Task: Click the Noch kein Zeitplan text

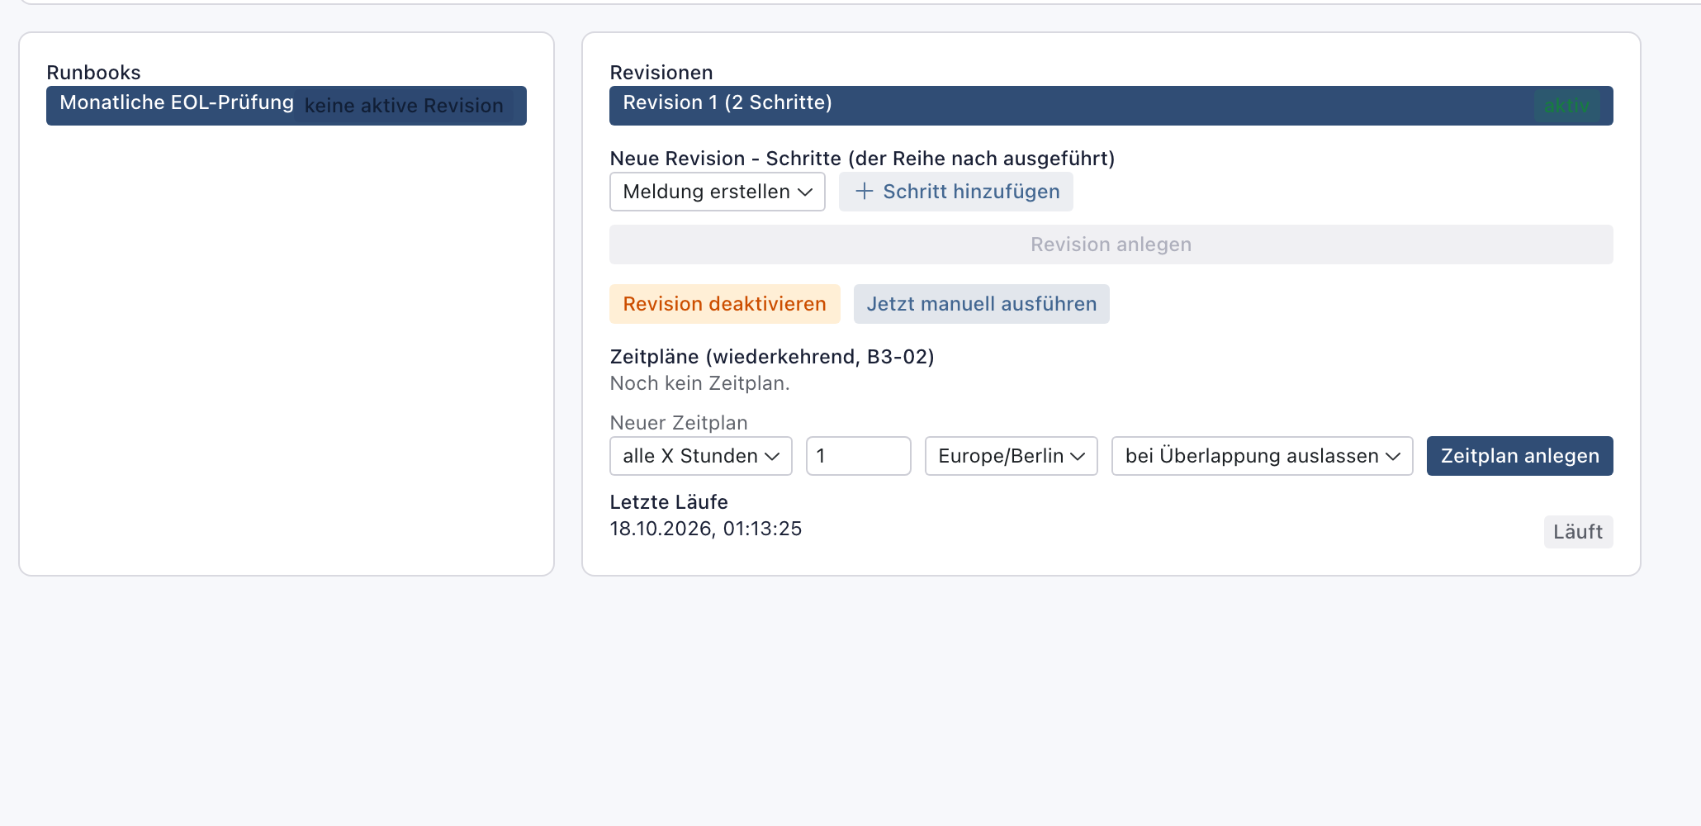Action: pos(699,383)
